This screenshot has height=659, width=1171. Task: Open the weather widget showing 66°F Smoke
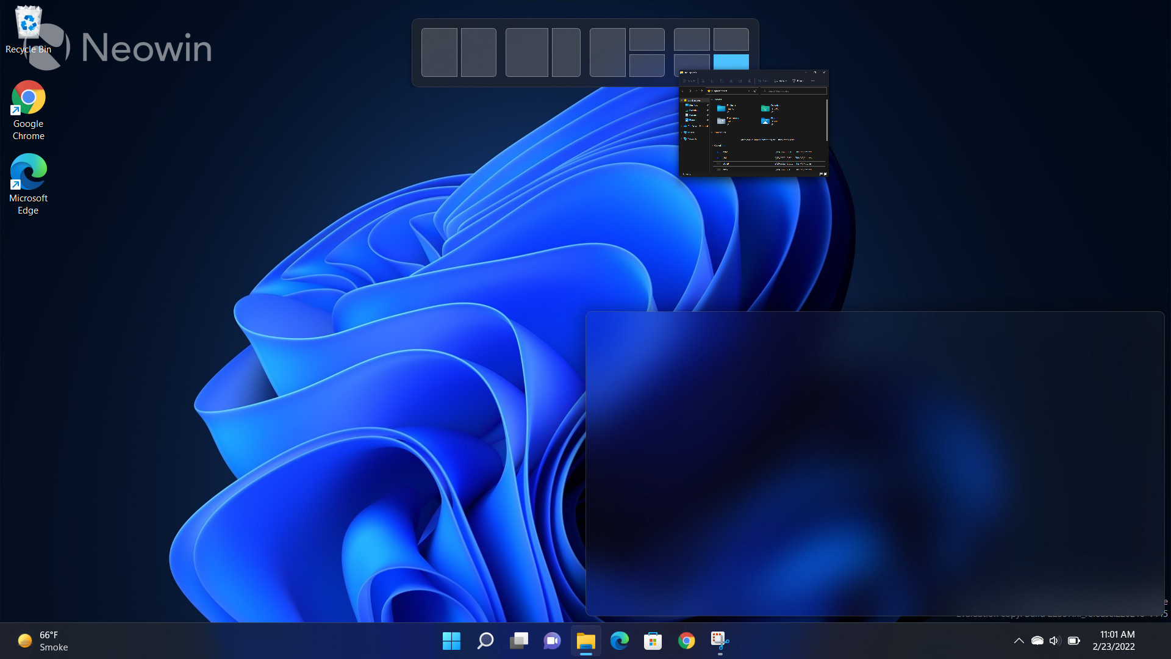click(x=43, y=641)
